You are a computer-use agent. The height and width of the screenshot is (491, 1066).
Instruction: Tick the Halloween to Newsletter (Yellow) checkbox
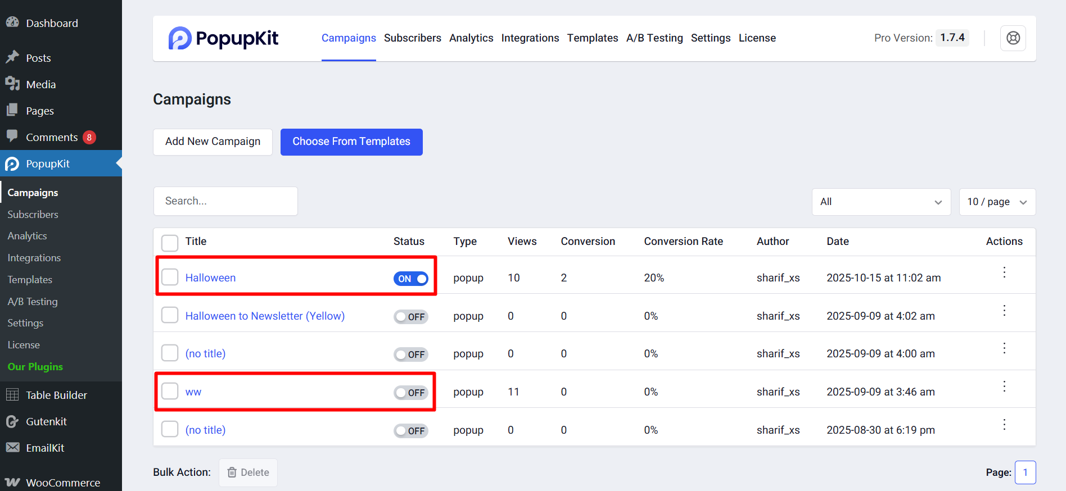170,315
